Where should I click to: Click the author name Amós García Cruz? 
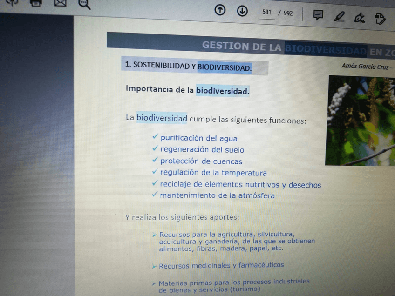pyautogui.click(x=366, y=66)
